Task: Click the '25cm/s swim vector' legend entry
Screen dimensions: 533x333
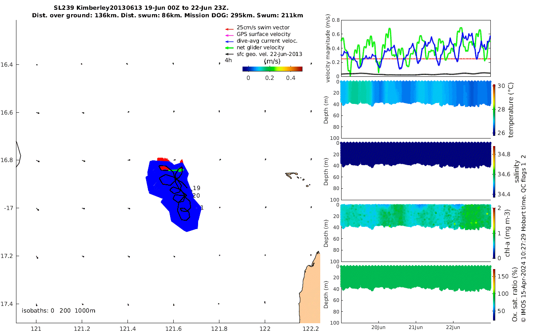Action: (263, 28)
